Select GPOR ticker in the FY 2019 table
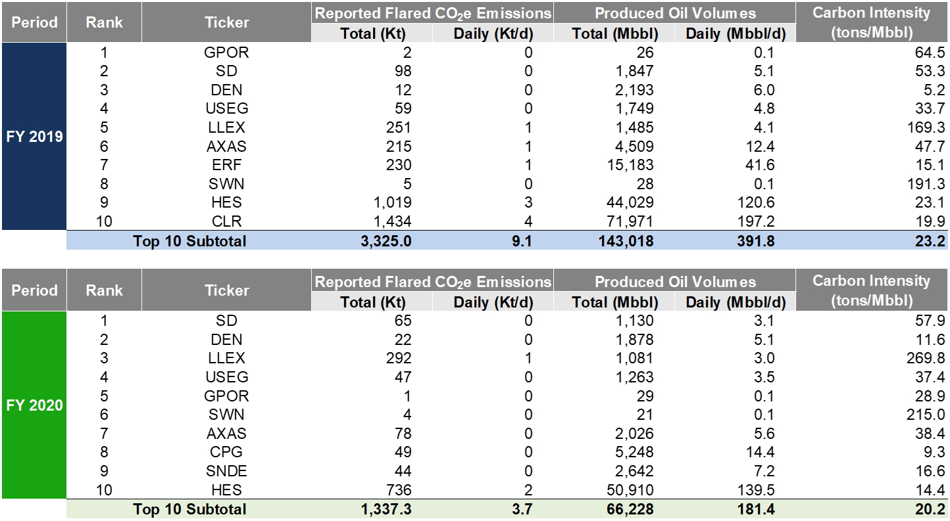The height and width of the screenshot is (521, 950). click(226, 53)
